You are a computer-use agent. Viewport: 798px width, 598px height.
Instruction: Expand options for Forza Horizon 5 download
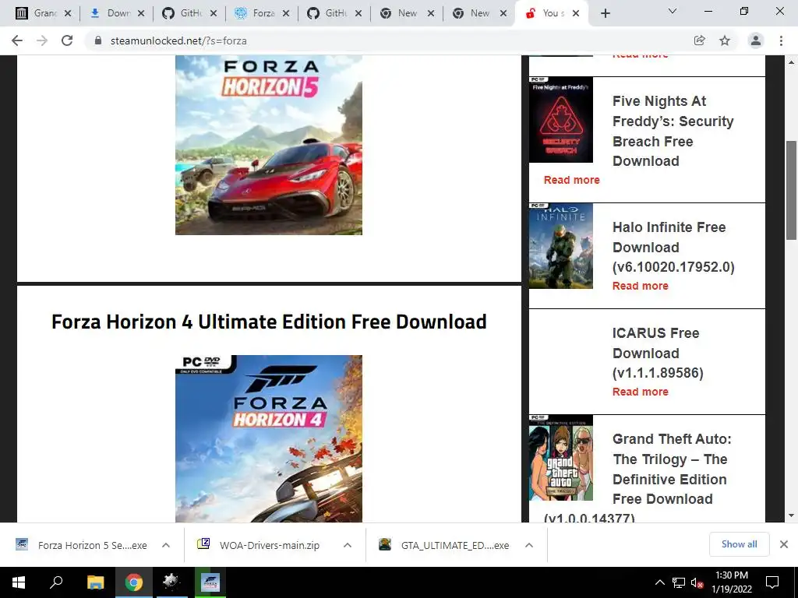(166, 545)
